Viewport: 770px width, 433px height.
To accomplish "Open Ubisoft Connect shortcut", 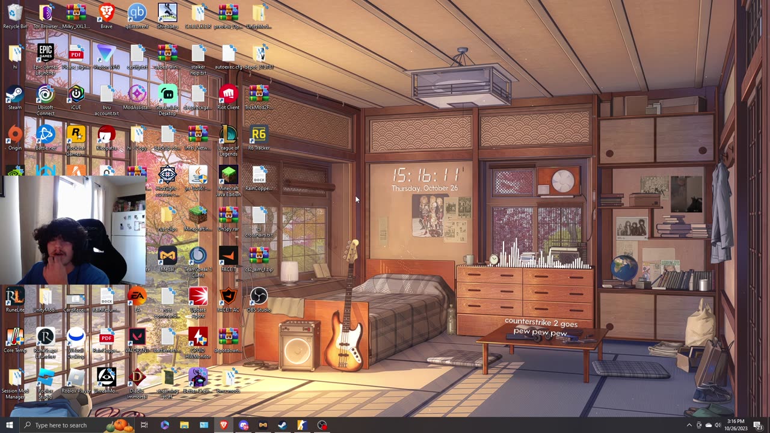I will tap(46, 100).
